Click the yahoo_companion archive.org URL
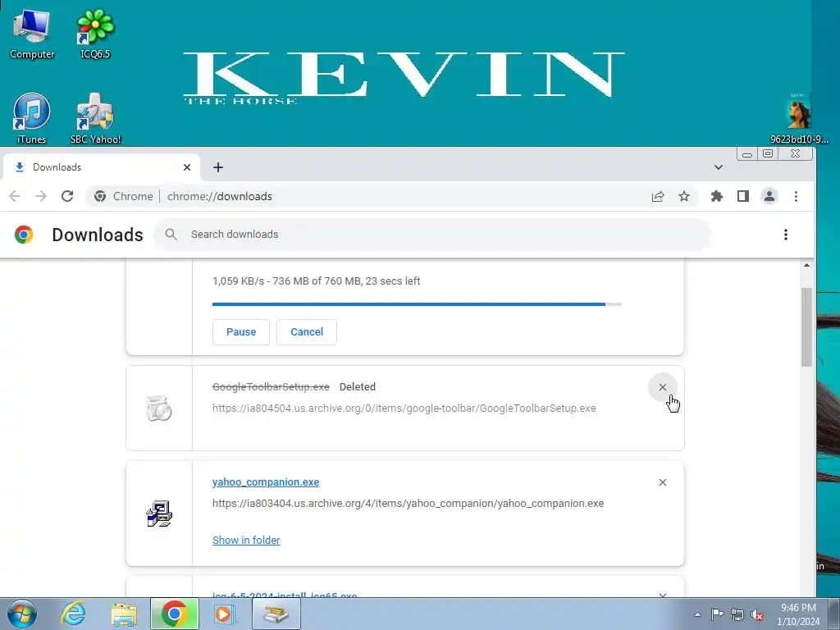Image resolution: width=840 pixels, height=630 pixels. coord(408,504)
